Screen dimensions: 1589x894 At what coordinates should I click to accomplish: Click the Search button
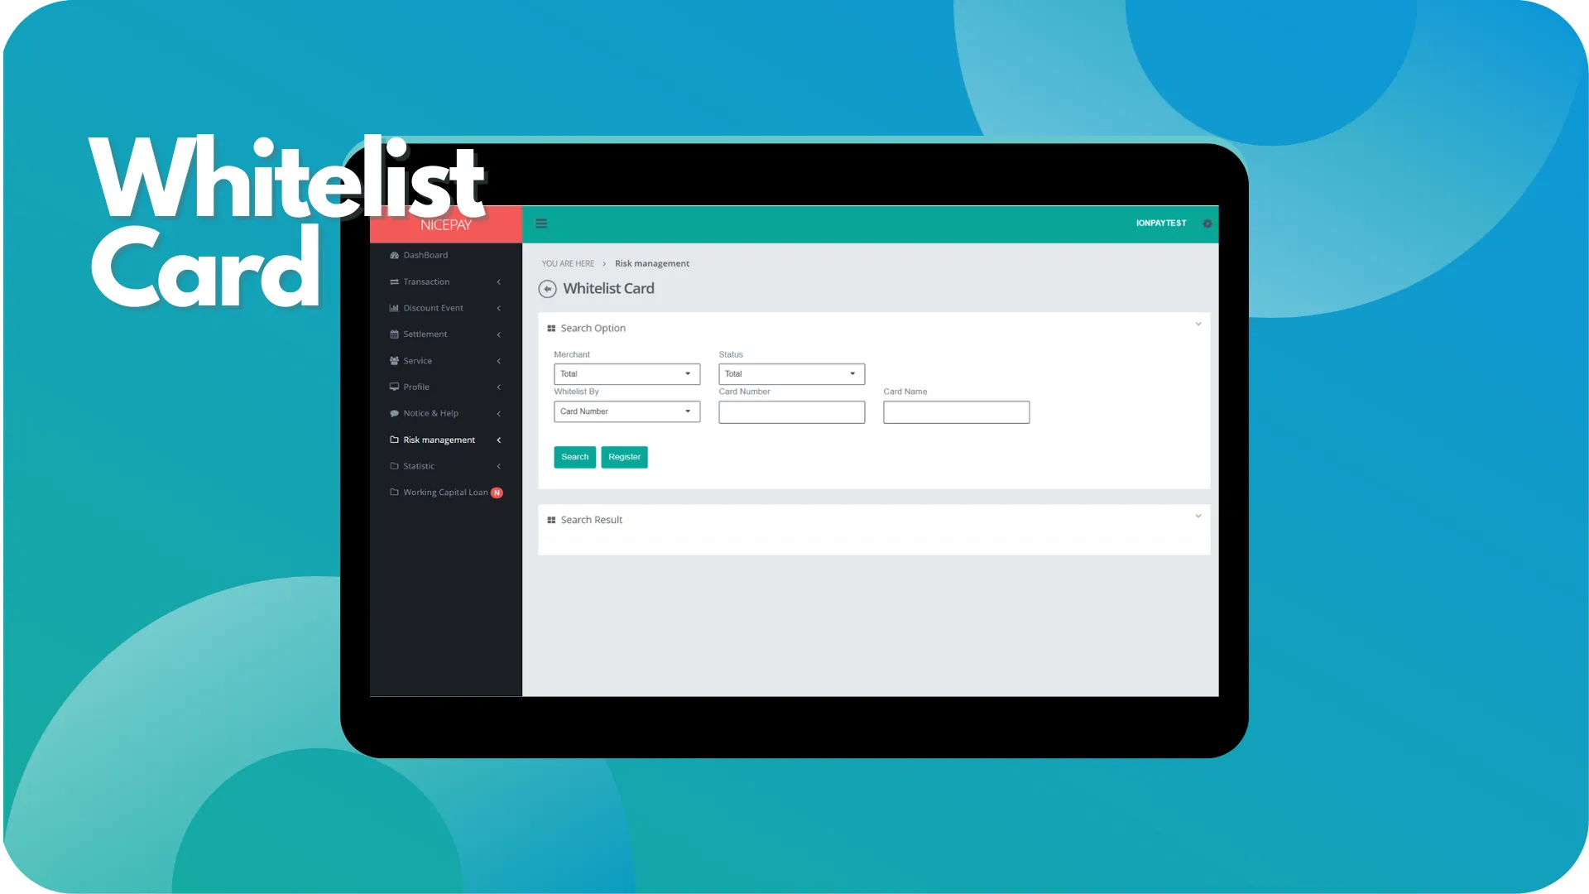click(575, 456)
